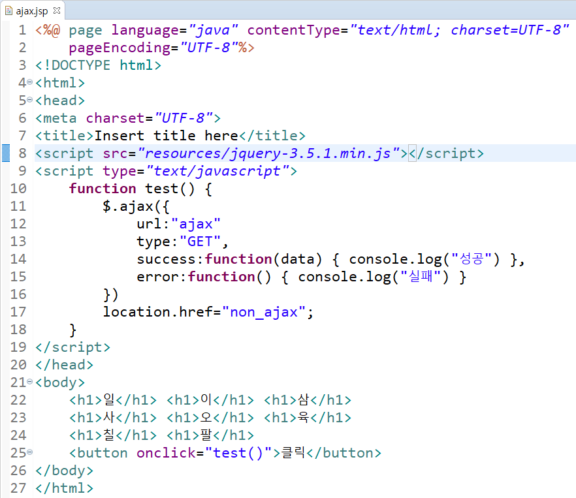The height and width of the screenshot is (498, 576).
Task: Click the h1 text "일" on line 22
Action: (109, 399)
